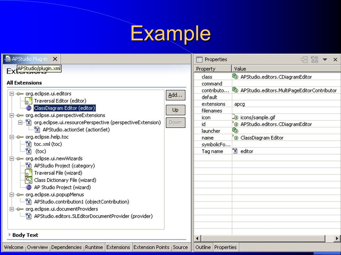Open the Properties view dropdown menu

tap(325, 59)
